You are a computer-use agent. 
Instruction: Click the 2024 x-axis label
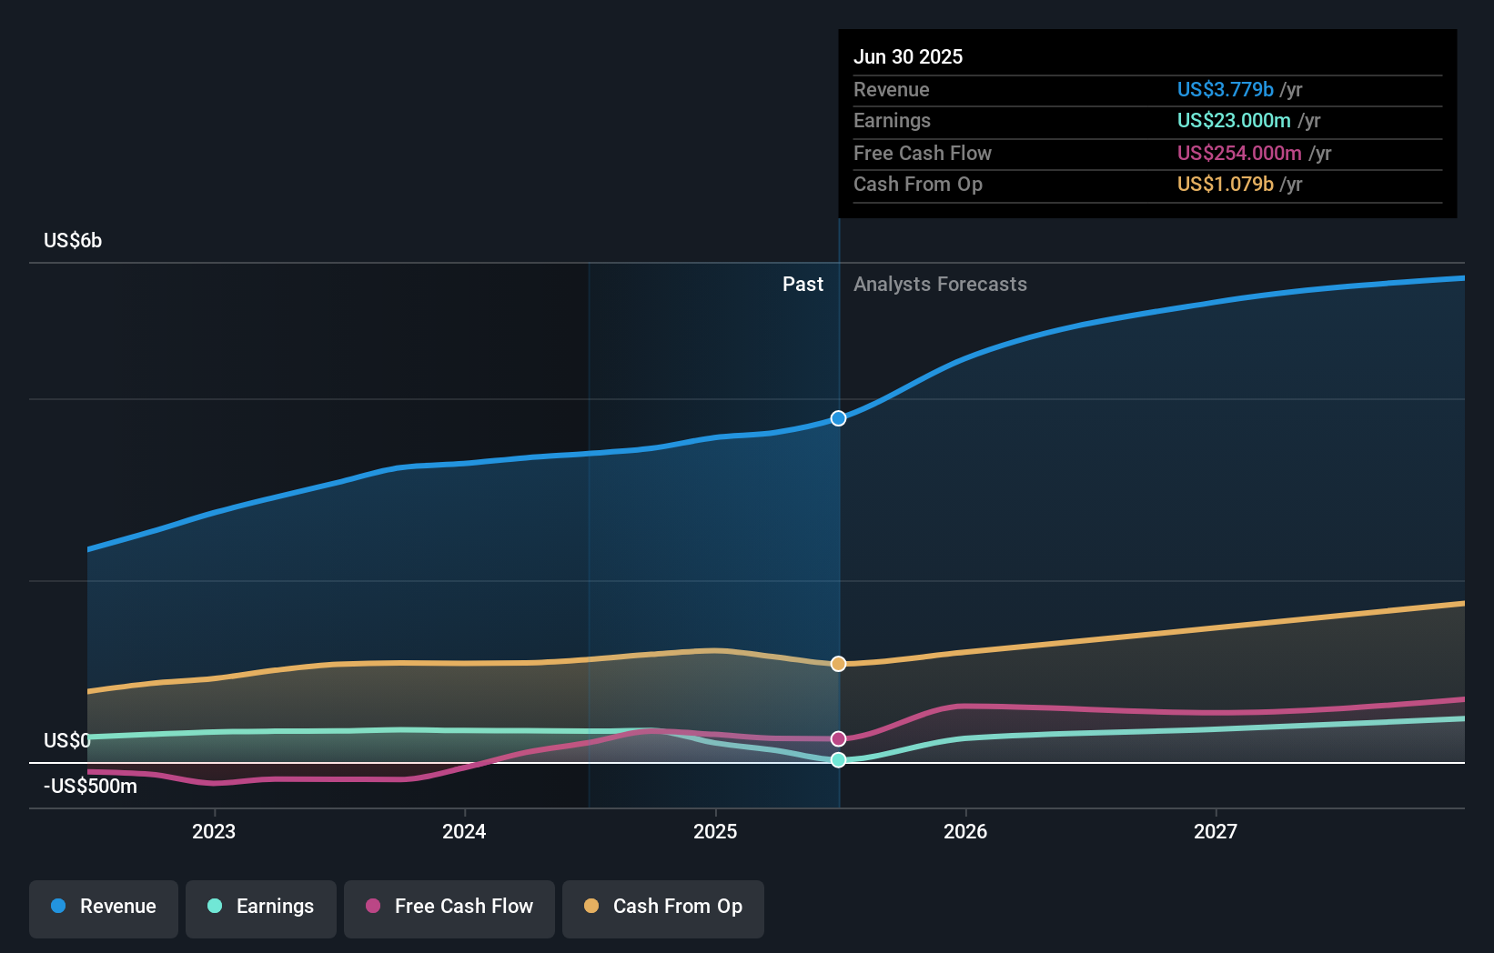[x=464, y=831]
